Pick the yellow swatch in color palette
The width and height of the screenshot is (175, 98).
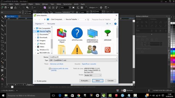point(172,56)
